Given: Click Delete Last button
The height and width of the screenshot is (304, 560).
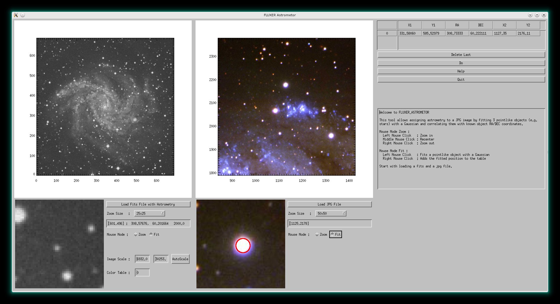Looking at the screenshot, I should click(x=461, y=55).
